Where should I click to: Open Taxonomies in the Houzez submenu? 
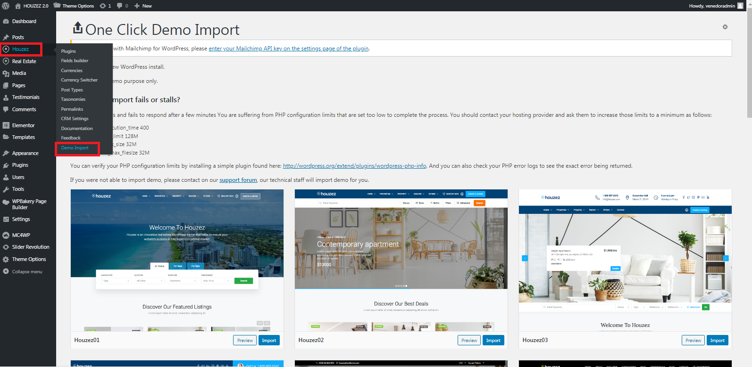tap(73, 99)
